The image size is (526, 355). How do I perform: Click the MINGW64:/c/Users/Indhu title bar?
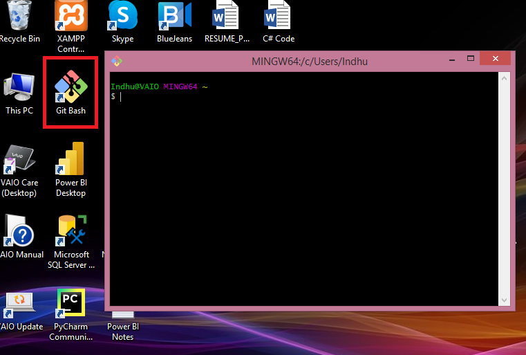point(309,62)
